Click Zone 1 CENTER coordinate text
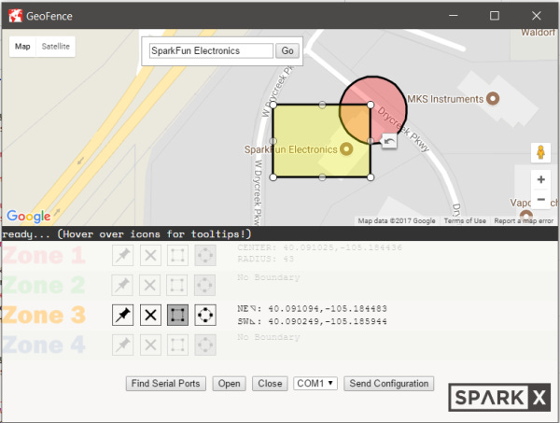The width and height of the screenshot is (560, 423). [x=319, y=247]
